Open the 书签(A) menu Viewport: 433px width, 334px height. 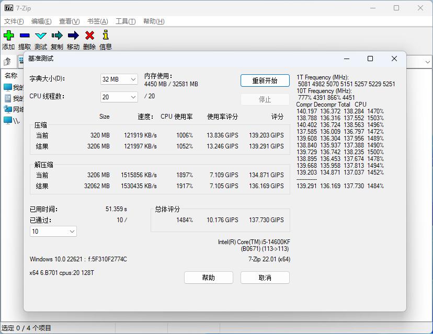point(97,21)
